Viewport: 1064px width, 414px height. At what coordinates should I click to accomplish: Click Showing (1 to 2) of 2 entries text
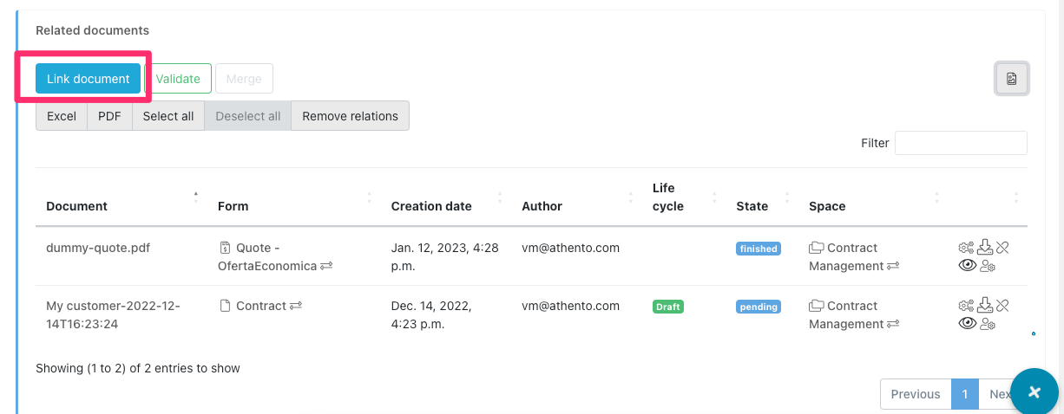[x=138, y=368]
